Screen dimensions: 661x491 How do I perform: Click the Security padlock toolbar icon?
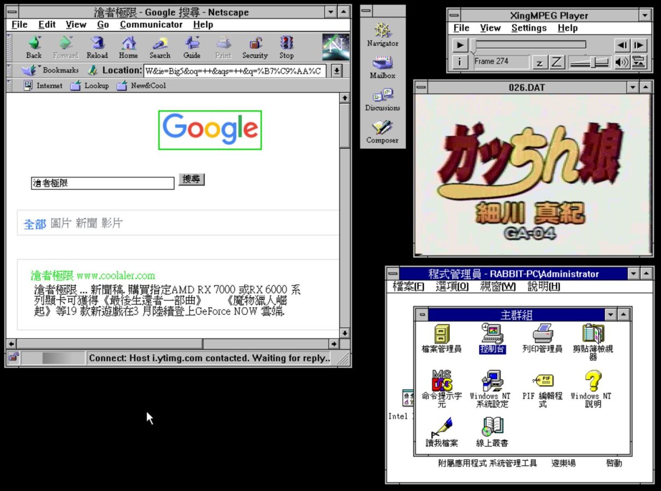point(255,47)
